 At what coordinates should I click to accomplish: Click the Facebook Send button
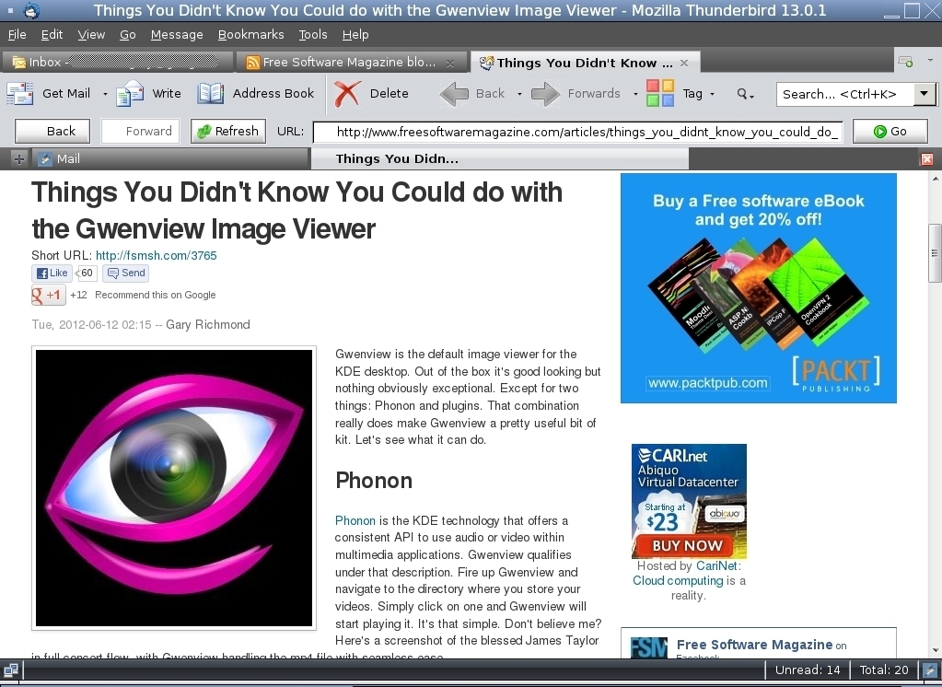126,273
